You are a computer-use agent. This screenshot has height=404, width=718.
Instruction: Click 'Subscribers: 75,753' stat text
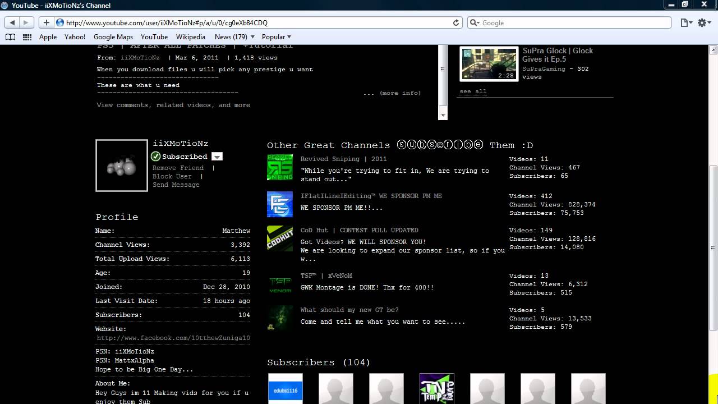[546, 213]
